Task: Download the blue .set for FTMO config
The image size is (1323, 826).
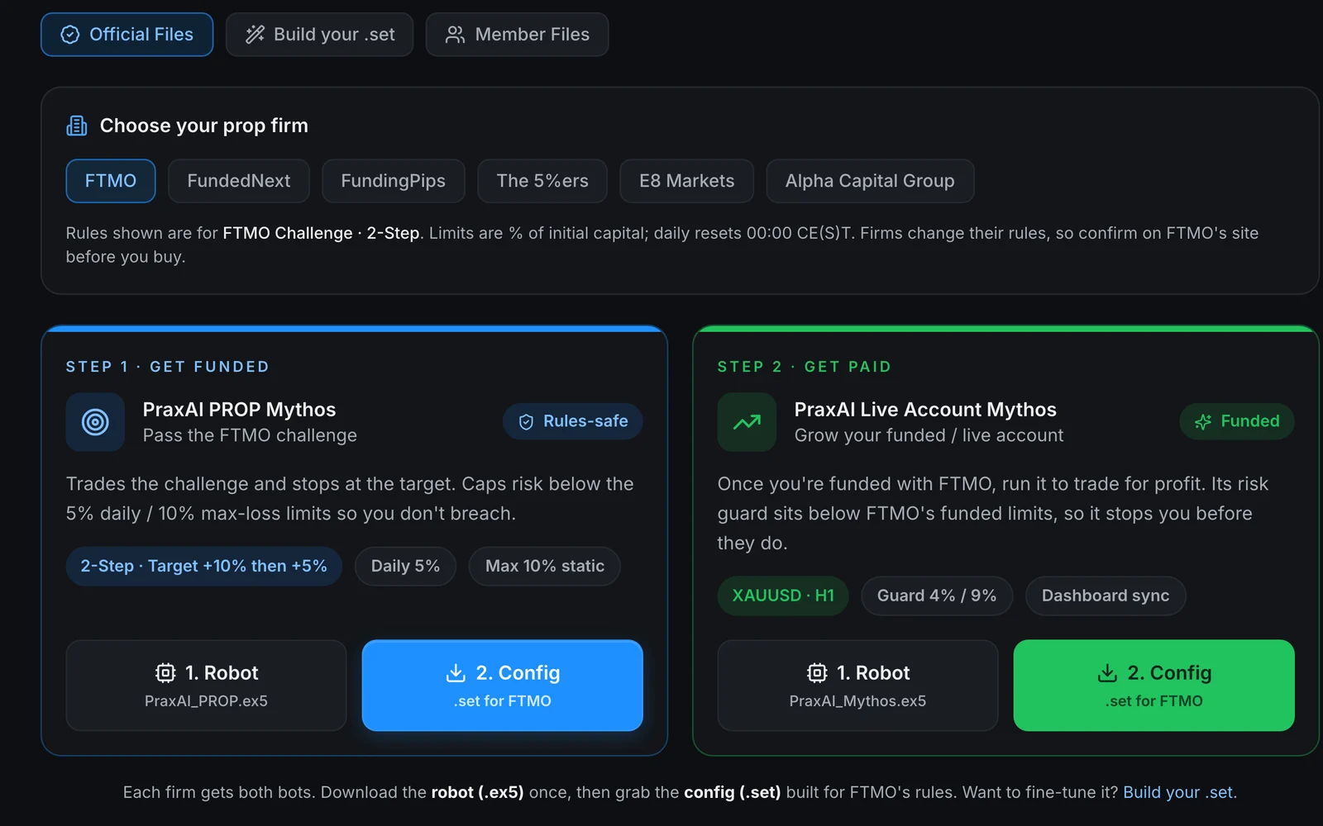Action: click(x=503, y=686)
